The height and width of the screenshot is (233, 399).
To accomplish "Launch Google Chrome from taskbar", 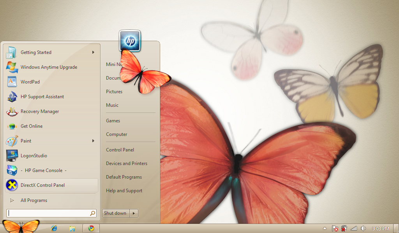I will tap(91, 228).
